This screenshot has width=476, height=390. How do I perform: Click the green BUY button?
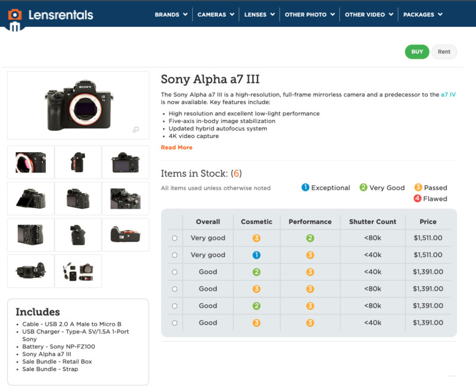click(x=417, y=52)
